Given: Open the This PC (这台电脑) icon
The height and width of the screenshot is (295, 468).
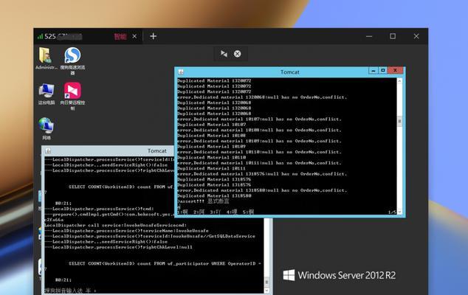Looking at the screenshot, I should click(47, 94).
